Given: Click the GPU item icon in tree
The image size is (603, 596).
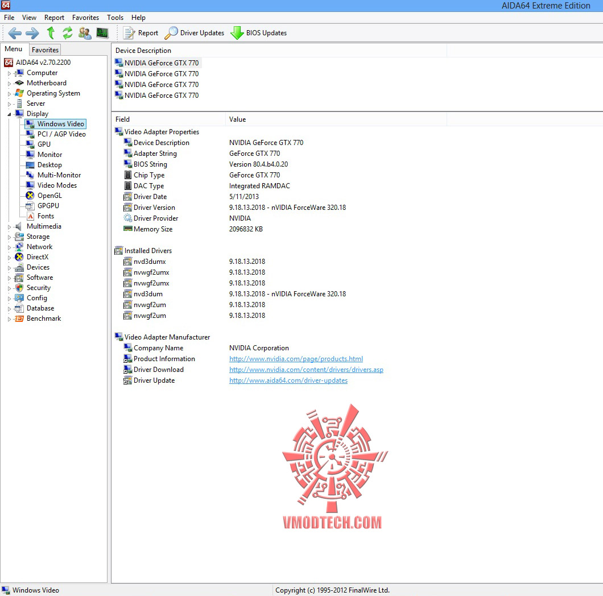Looking at the screenshot, I should click(x=30, y=144).
